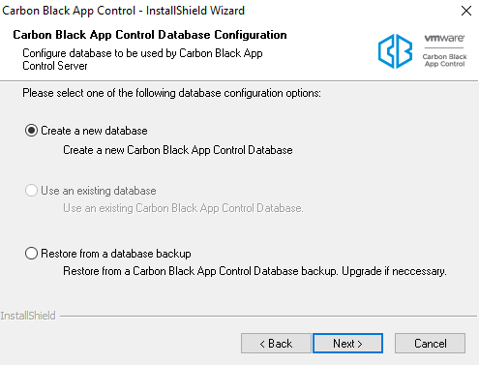Click the 'Create a new Carbon Black App Control Database' description
The width and height of the screenshot is (479, 365).
point(178,150)
